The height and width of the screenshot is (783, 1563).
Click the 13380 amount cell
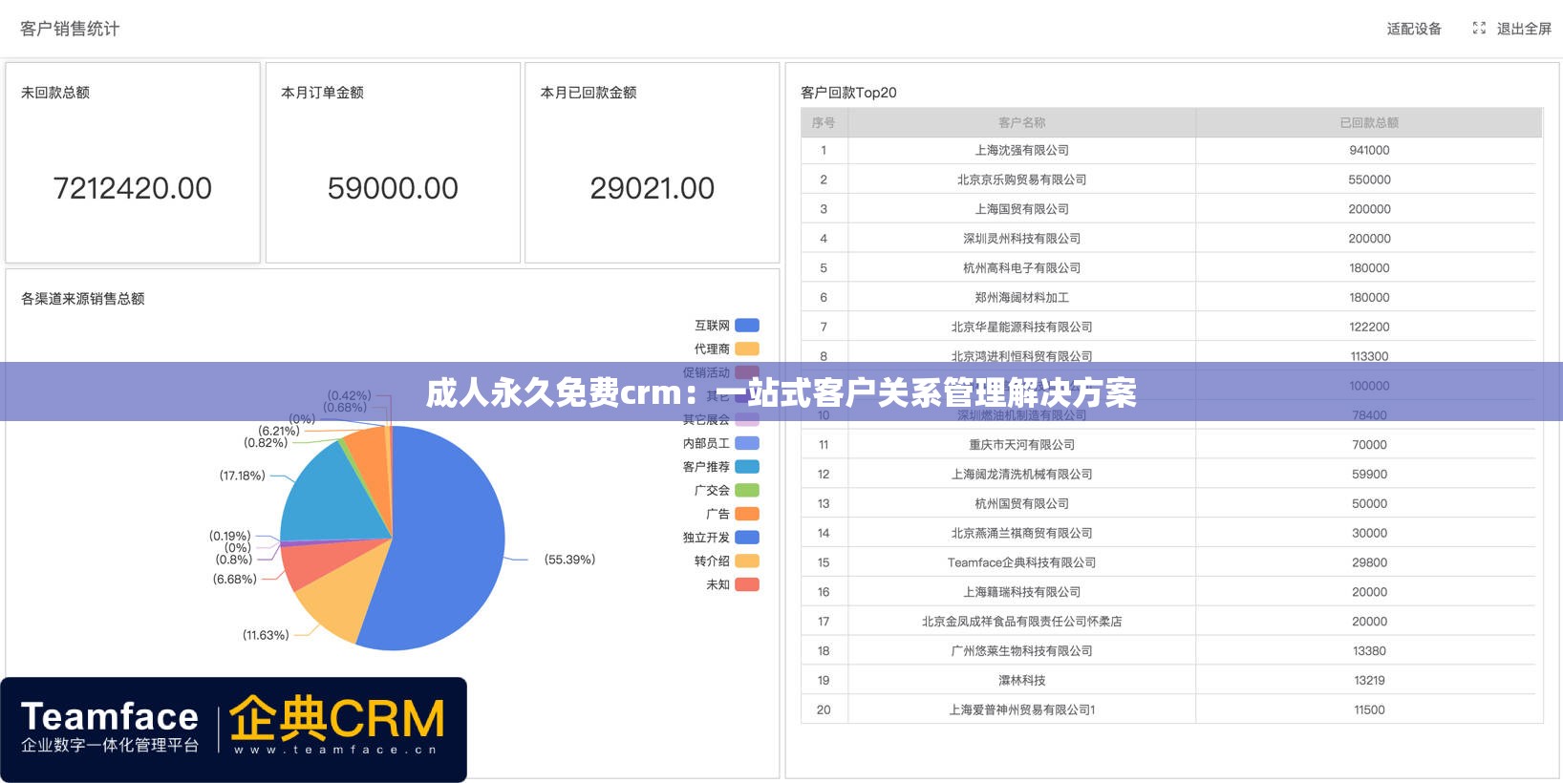[1369, 651]
